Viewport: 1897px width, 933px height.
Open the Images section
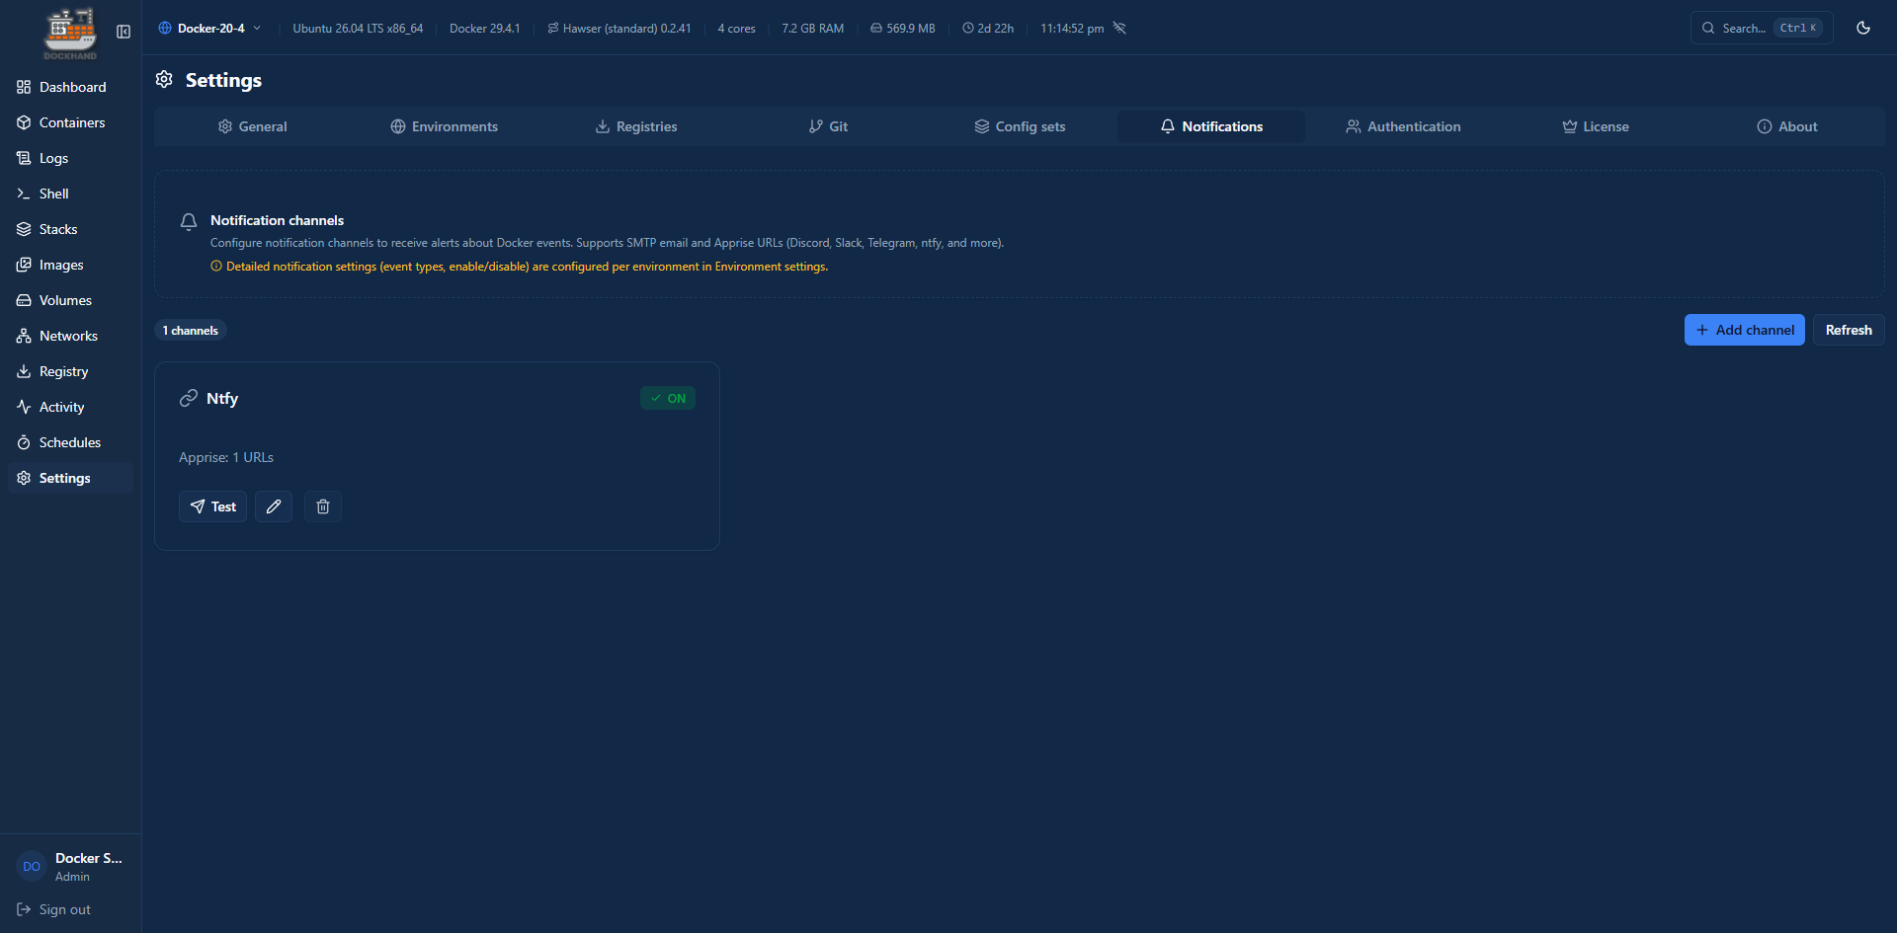point(70,265)
